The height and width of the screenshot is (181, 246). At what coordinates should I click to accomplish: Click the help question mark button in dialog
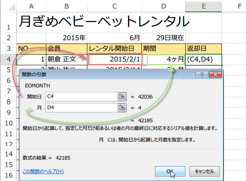click(x=202, y=74)
